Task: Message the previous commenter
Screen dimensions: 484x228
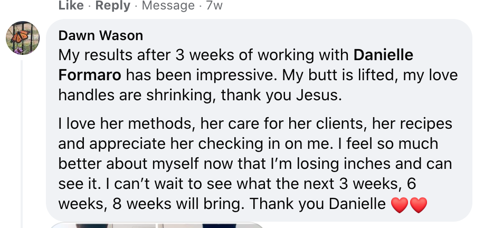Action: pyautogui.click(x=168, y=5)
